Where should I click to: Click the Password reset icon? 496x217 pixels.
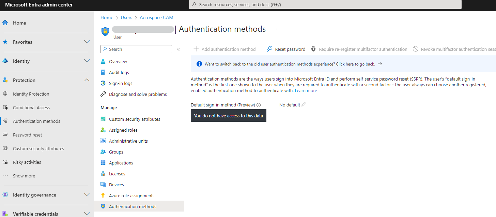(x=5, y=135)
